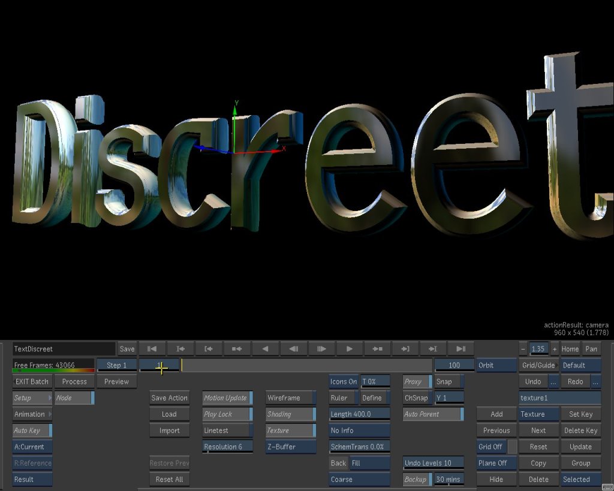614x491 pixels.
Task: Click the zoom-in plus button
Action: [x=554, y=349]
